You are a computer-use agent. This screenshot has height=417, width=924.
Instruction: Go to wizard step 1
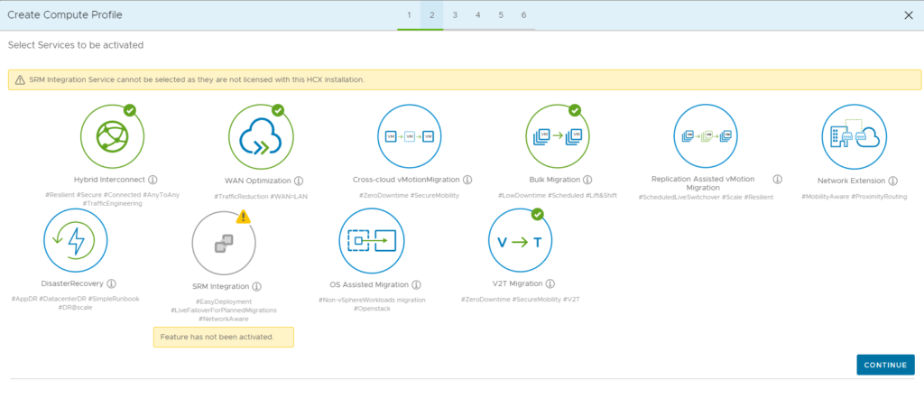(409, 15)
